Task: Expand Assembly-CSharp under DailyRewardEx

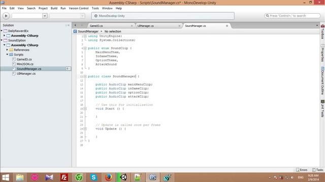Action: click(x=5, y=35)
